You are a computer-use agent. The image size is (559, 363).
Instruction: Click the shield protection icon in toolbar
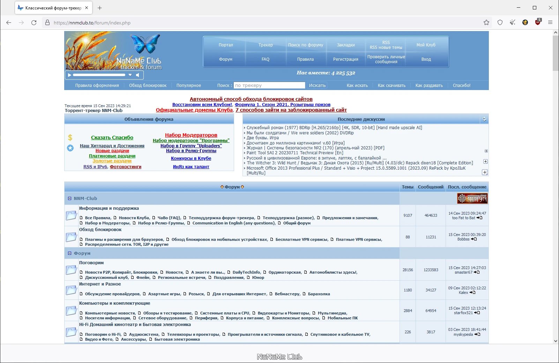click(x=500, y=23)
